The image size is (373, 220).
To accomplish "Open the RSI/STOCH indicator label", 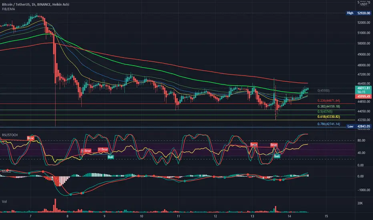I will 10,135.
